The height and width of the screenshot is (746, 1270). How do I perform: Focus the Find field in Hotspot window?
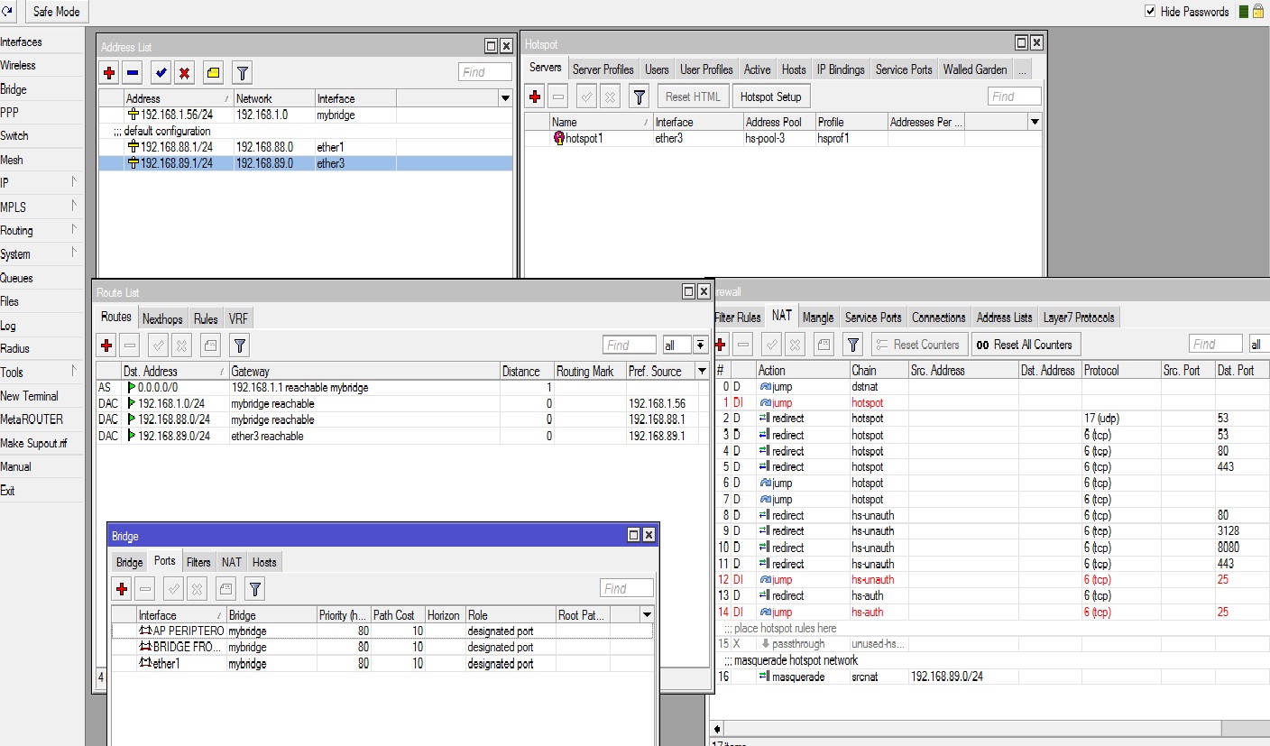pyautogui.click(x=1015, y=97)
